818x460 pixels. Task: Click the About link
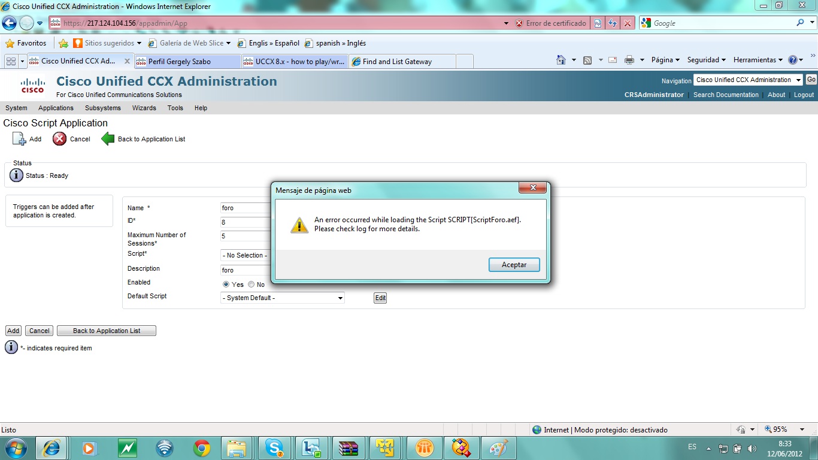[x=777, y=95]
